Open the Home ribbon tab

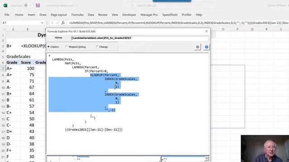pyautogui.click(x=19, y=15)
